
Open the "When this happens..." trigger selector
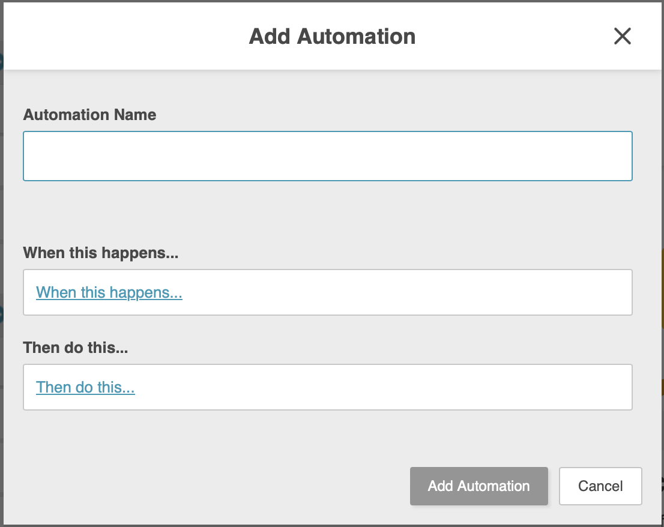(x=109, y=292)
